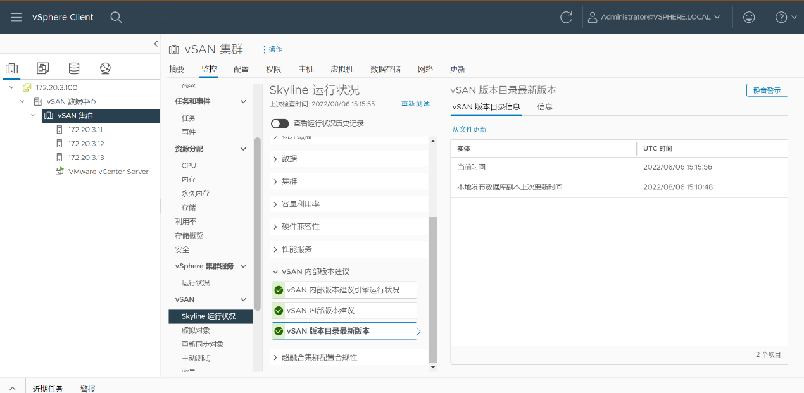
Task: Select the Networking view icon
Action: (105, 68)
